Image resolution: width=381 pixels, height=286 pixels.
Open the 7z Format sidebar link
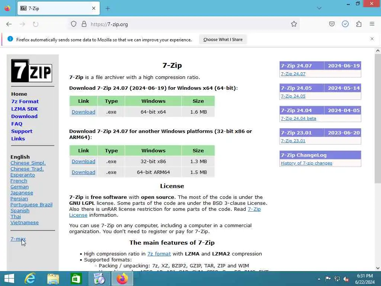(x=25, y=101)
